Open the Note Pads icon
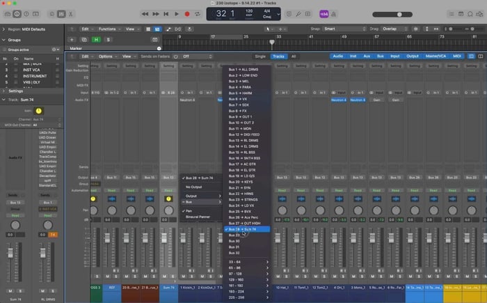 461,14
